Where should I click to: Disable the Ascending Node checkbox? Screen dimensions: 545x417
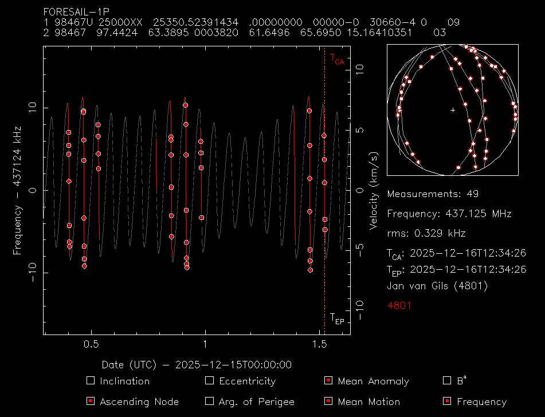pyautogui.click(x=90, y=402)
